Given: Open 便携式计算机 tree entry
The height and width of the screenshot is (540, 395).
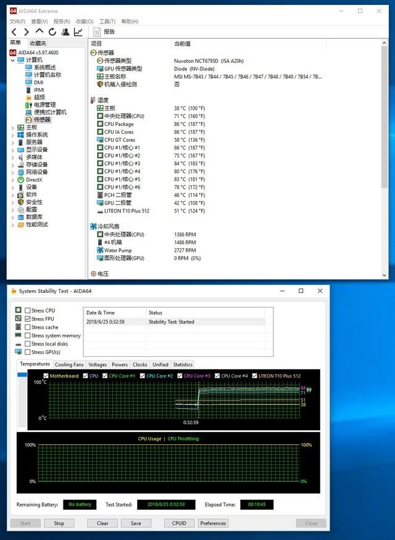Looking at the screenshot, I should [51, 112].
